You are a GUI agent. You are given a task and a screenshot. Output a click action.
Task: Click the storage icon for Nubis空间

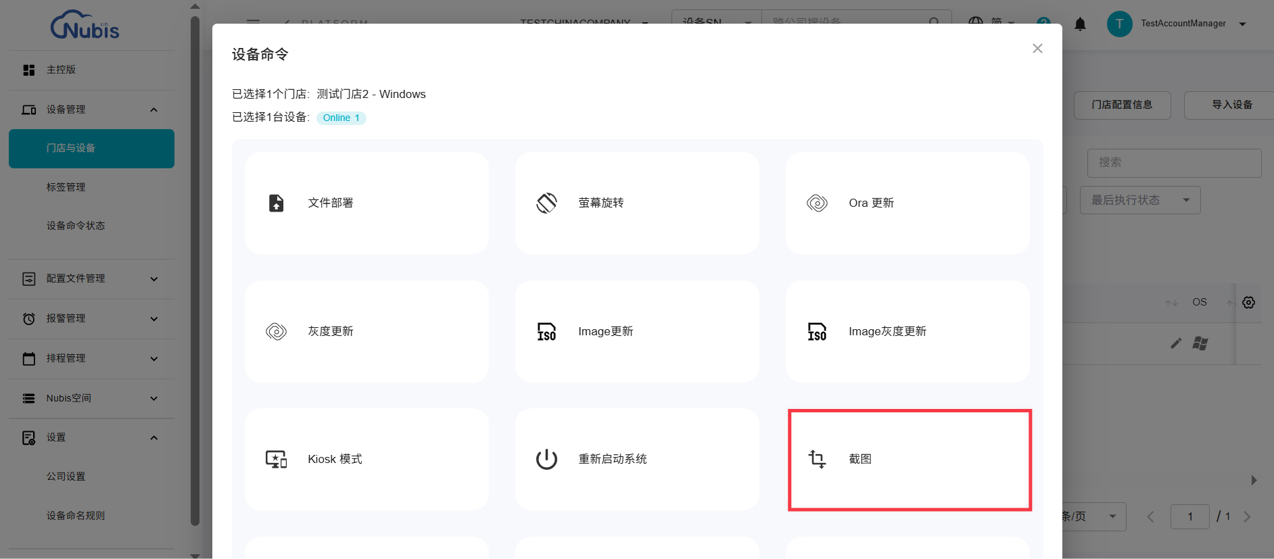tap(28, 398)
